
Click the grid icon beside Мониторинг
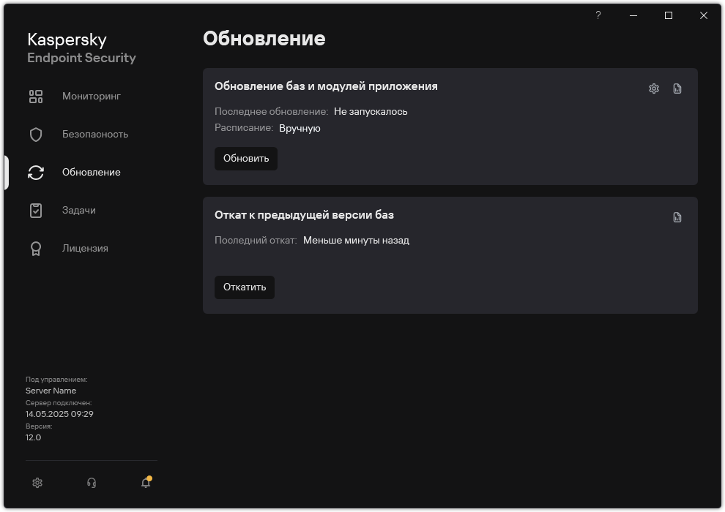click(x=35, y=96)
